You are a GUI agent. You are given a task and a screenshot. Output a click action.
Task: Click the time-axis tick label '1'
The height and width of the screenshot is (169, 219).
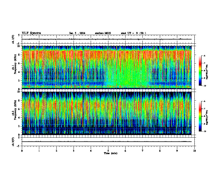point(39,151)
